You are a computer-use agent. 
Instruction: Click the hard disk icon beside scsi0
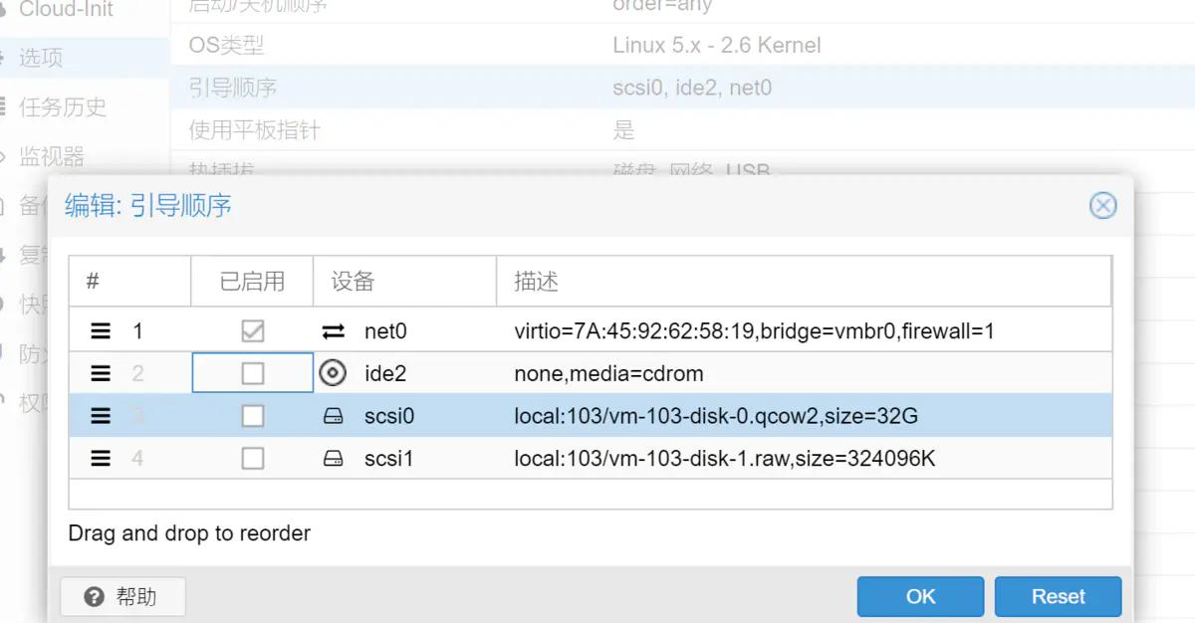334,416
